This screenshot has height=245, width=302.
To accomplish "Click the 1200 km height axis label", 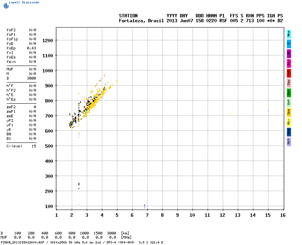I will 48,41.
